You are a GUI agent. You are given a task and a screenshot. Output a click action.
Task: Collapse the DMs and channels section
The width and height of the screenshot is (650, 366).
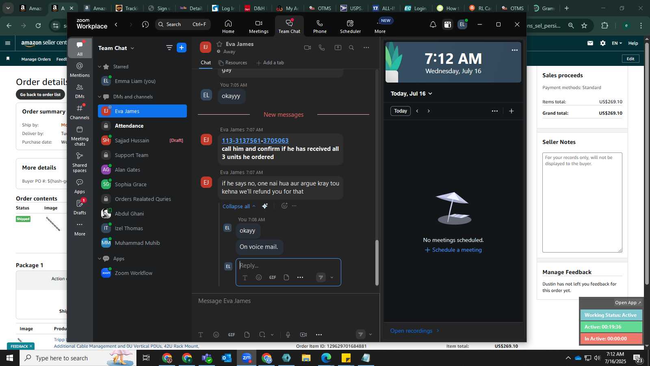point(100,97)
